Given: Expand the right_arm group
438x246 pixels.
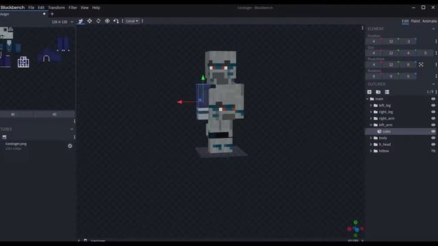Looking at the screenshot, I should tap(371, 118).
